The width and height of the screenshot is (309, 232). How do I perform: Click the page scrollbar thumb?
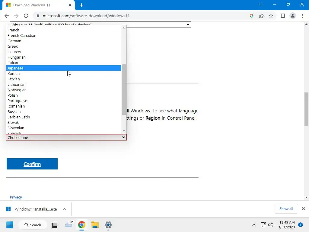(306, 109)
